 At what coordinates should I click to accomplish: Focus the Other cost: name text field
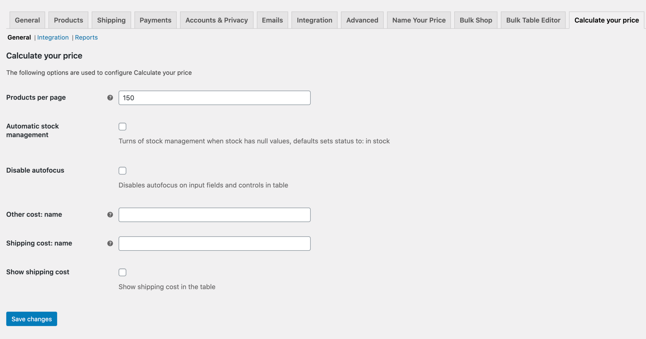point(214,215)
